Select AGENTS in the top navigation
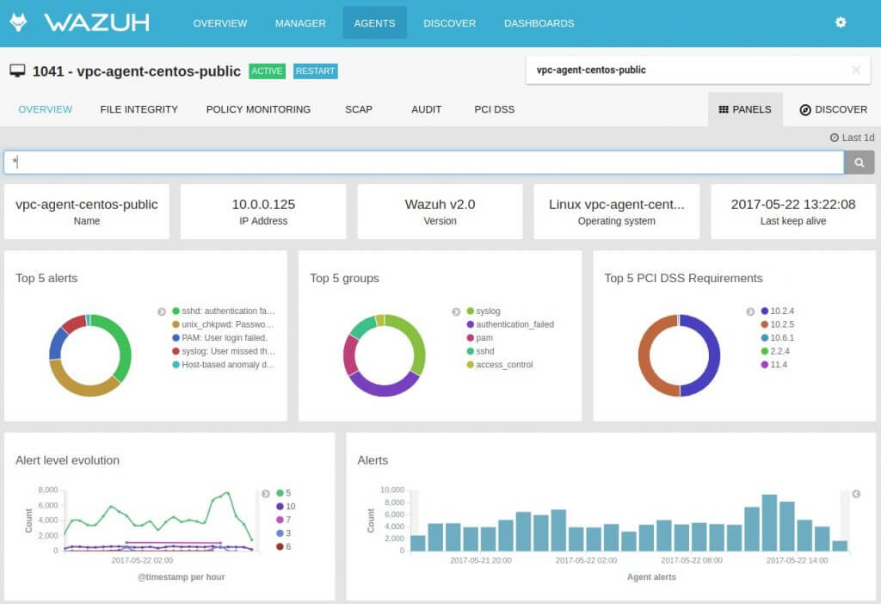The width and height of the screenshot is (881, 604). coord(374,23)
